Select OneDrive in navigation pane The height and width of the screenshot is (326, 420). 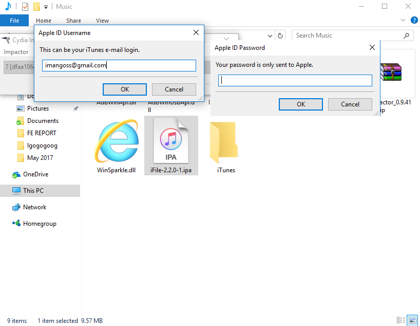(35, 174)
